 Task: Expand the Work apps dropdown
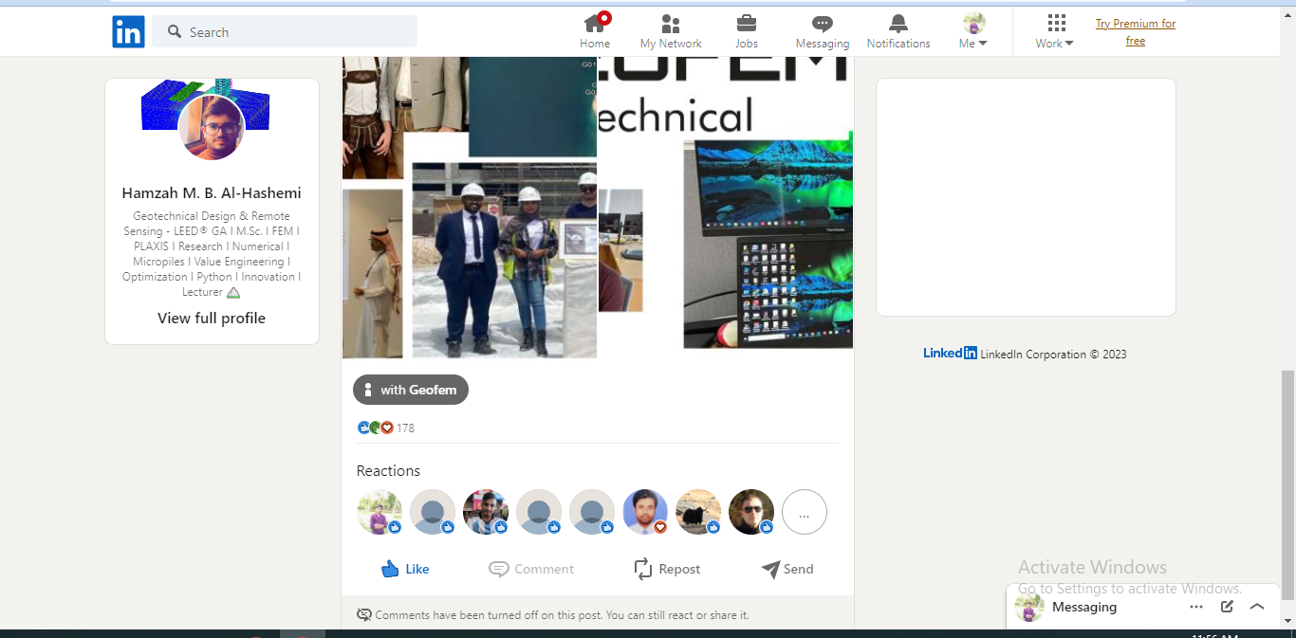[x=1055, y=31]
